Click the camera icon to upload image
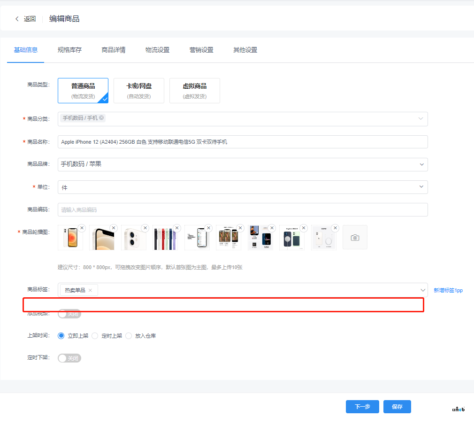The image size is (474, 425). coord(355,238)
